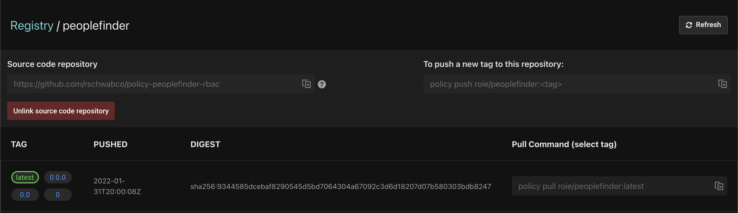Viewport: 738px width, 213px height.
Task: Copy the policy pull command
Action: [x=719, y=186]
